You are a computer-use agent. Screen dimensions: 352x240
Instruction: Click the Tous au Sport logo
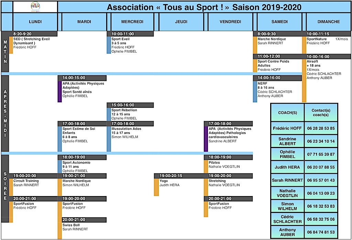click(x=35, y=6)
